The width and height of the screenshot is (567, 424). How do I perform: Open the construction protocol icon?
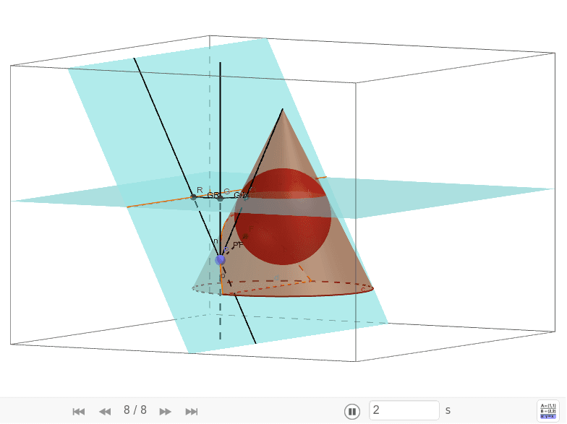(548, 411)
